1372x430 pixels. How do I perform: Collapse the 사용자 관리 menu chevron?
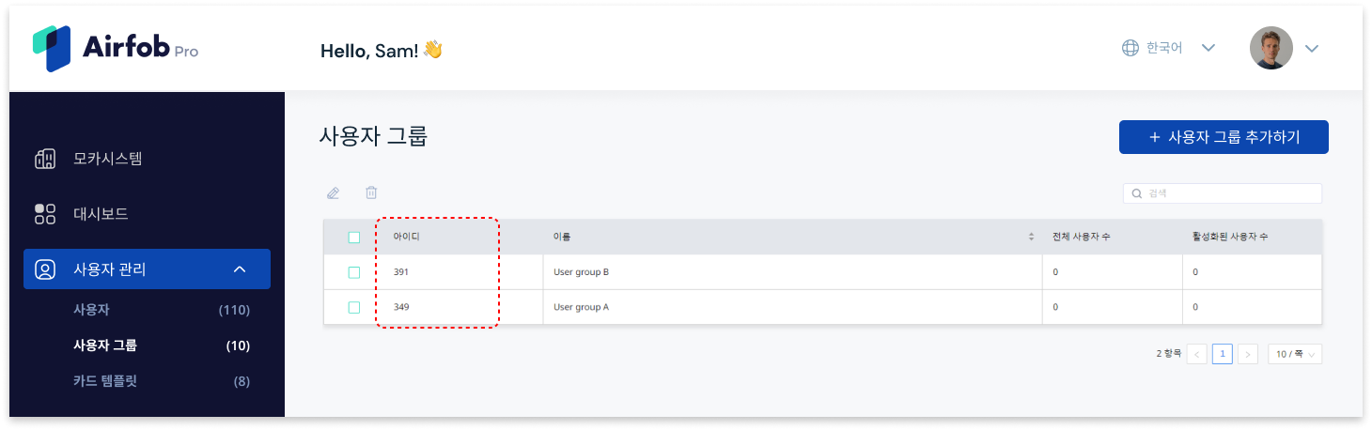coord(240,269)
